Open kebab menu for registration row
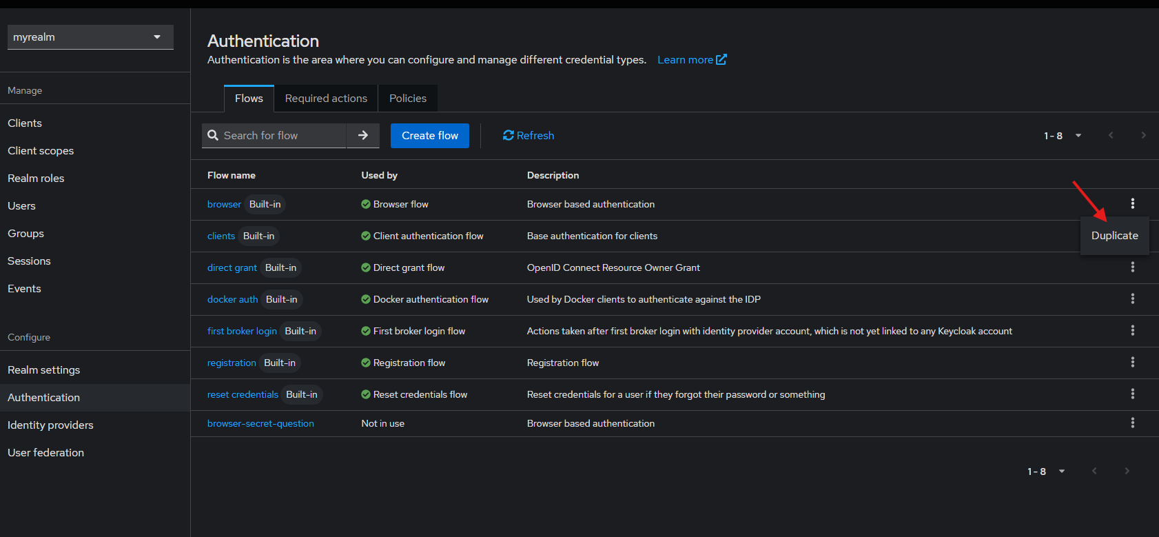The height and width of the screenshot is (537, 1159). coord(1132,362)
